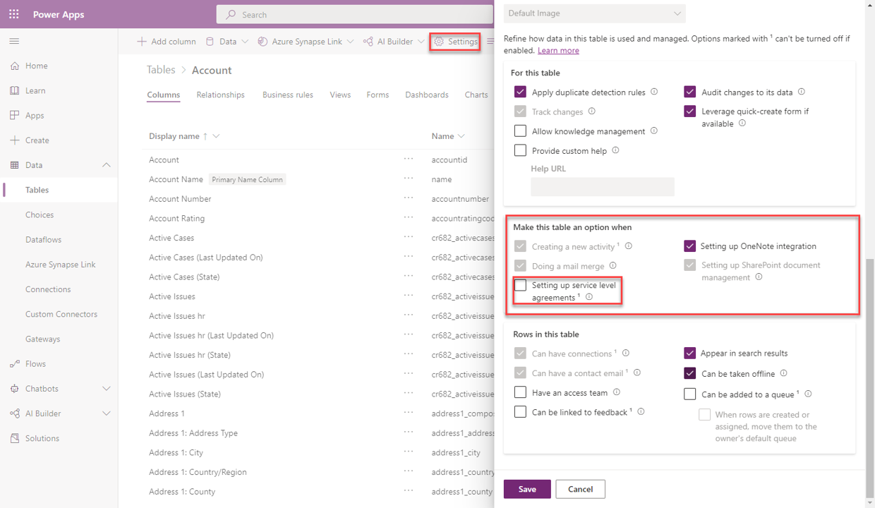
Task: Uncheck Appear in search results
Action: click(x=690, y=353)
